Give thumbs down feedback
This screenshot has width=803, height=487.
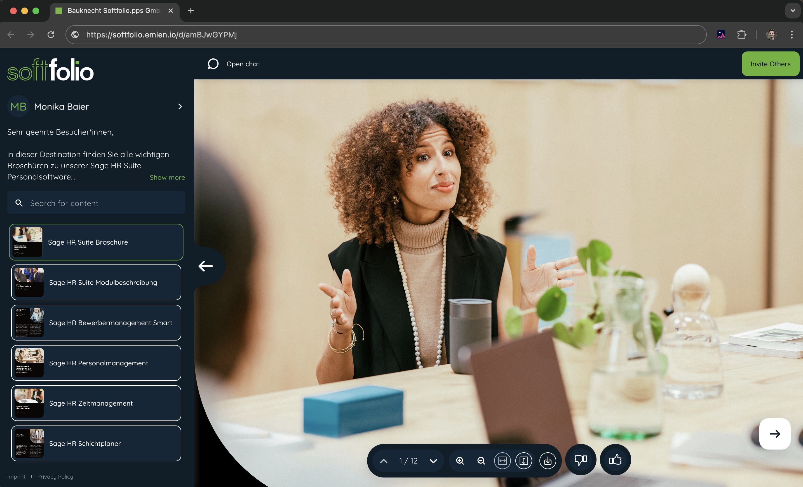[580, 460]
